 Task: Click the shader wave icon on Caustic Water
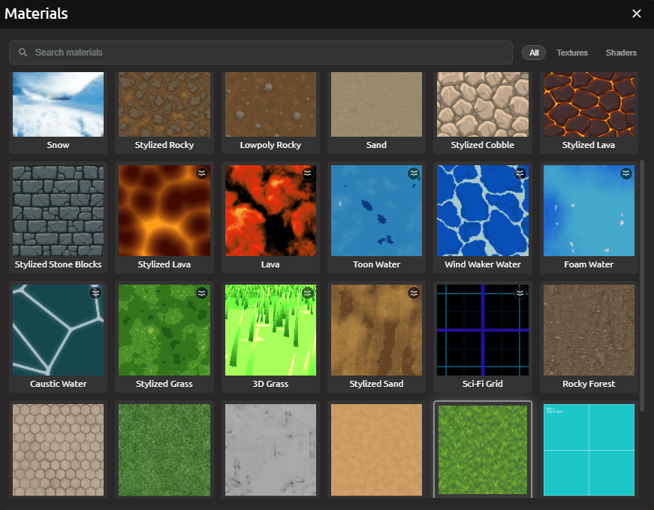(x=95, y=293)
